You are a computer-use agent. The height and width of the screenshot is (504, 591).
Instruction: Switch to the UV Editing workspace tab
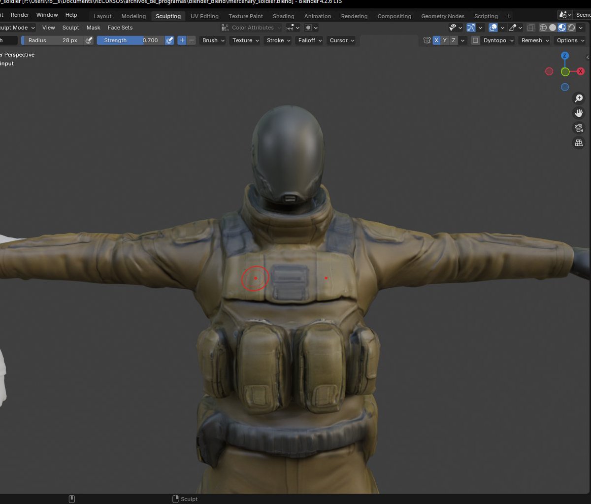pyautogui.click(x=204, y=16)
